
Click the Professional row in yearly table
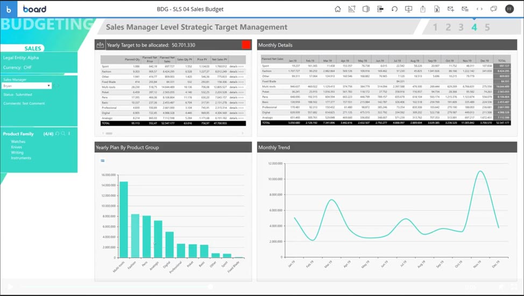coord(173,108)
